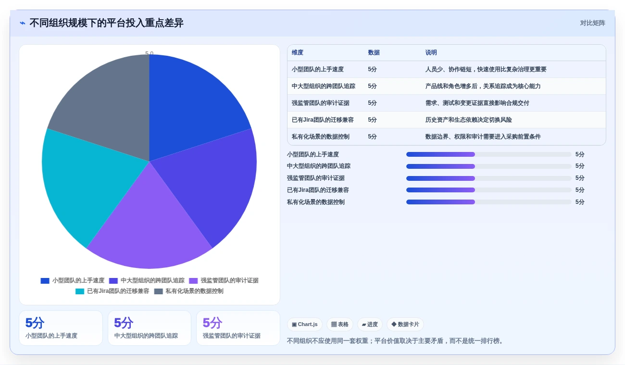The image size is (625, 365).
Task: Click description 需求、测试和变更证据直接影响合规交付
Action: (477, 103)
